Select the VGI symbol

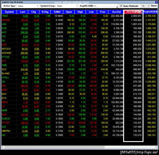click(x=4, y=127)
